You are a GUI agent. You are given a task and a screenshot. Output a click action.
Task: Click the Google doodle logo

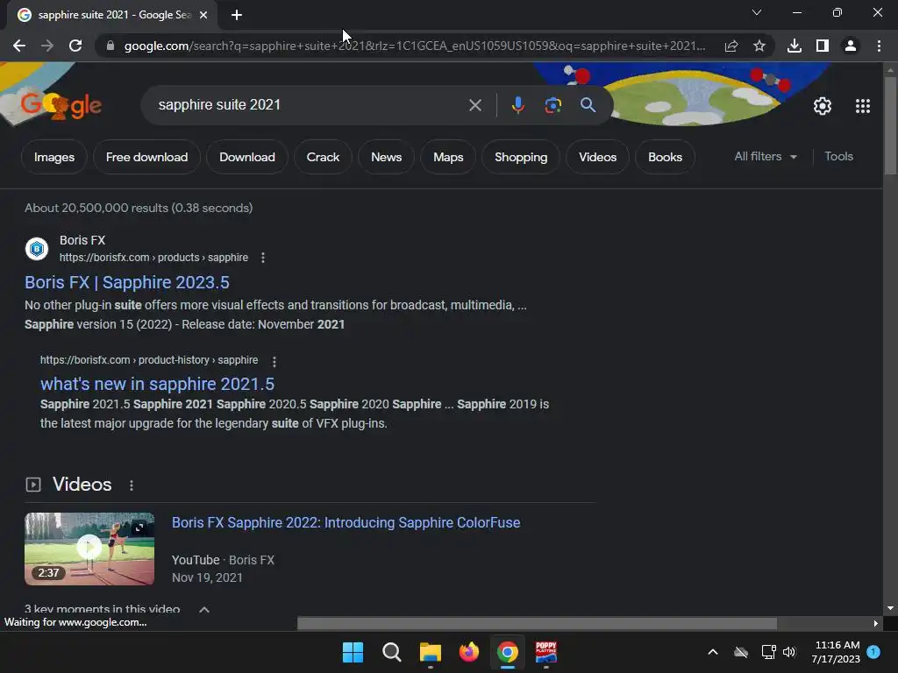click(x=61, y=105)
